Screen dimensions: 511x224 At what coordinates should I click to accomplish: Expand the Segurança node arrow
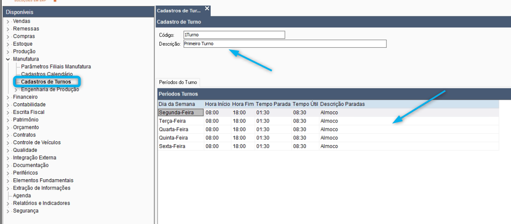(x=8, y=211)
